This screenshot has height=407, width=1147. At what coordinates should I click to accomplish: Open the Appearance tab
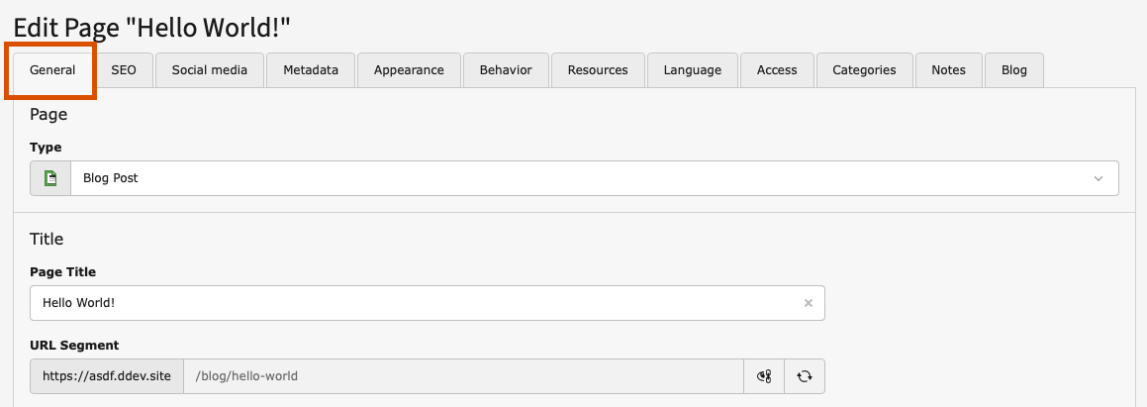click(409, 70)
